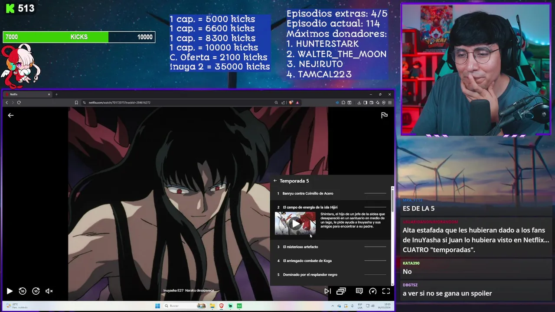Viewport: 555px width, 312px height.
Task: Open the episodes list icon
Action: [x=341, y=291]
